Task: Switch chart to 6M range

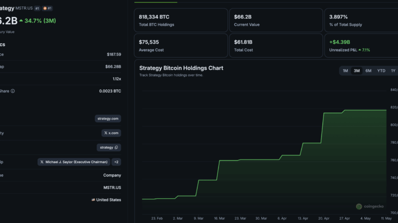Action: [368, 71]
